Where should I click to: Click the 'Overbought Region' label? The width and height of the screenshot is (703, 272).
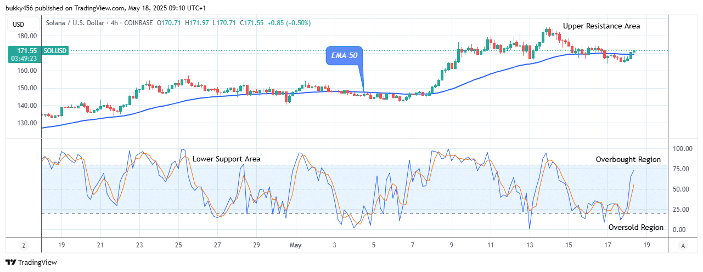(x=628, y=159)
